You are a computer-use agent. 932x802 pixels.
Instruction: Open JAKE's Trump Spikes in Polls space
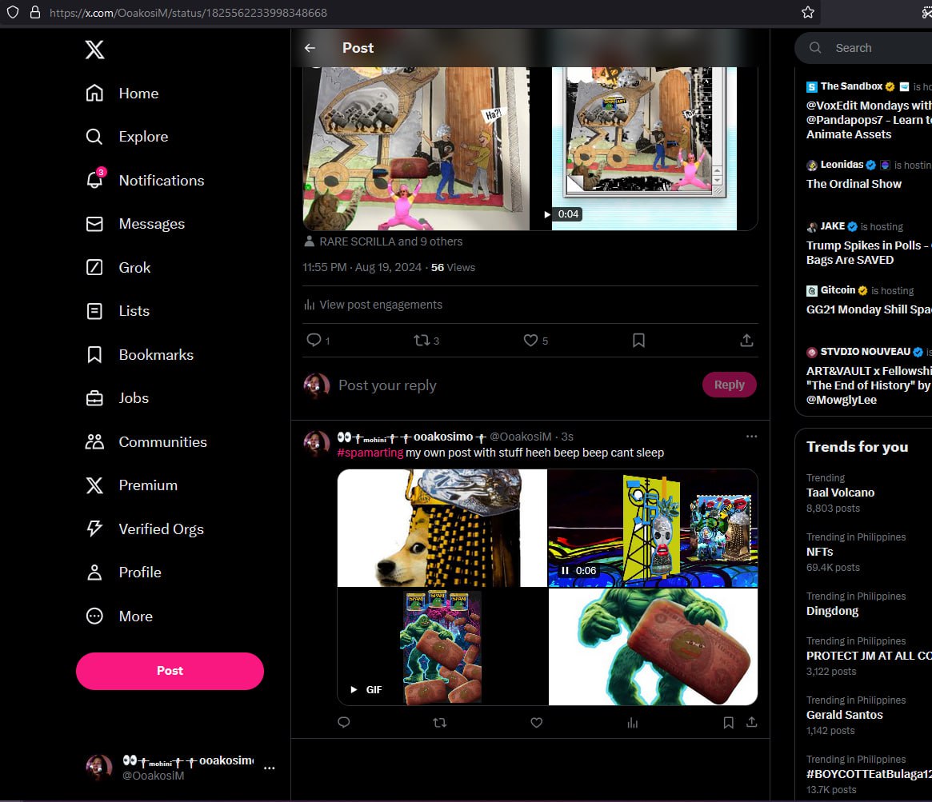point(869,244)
